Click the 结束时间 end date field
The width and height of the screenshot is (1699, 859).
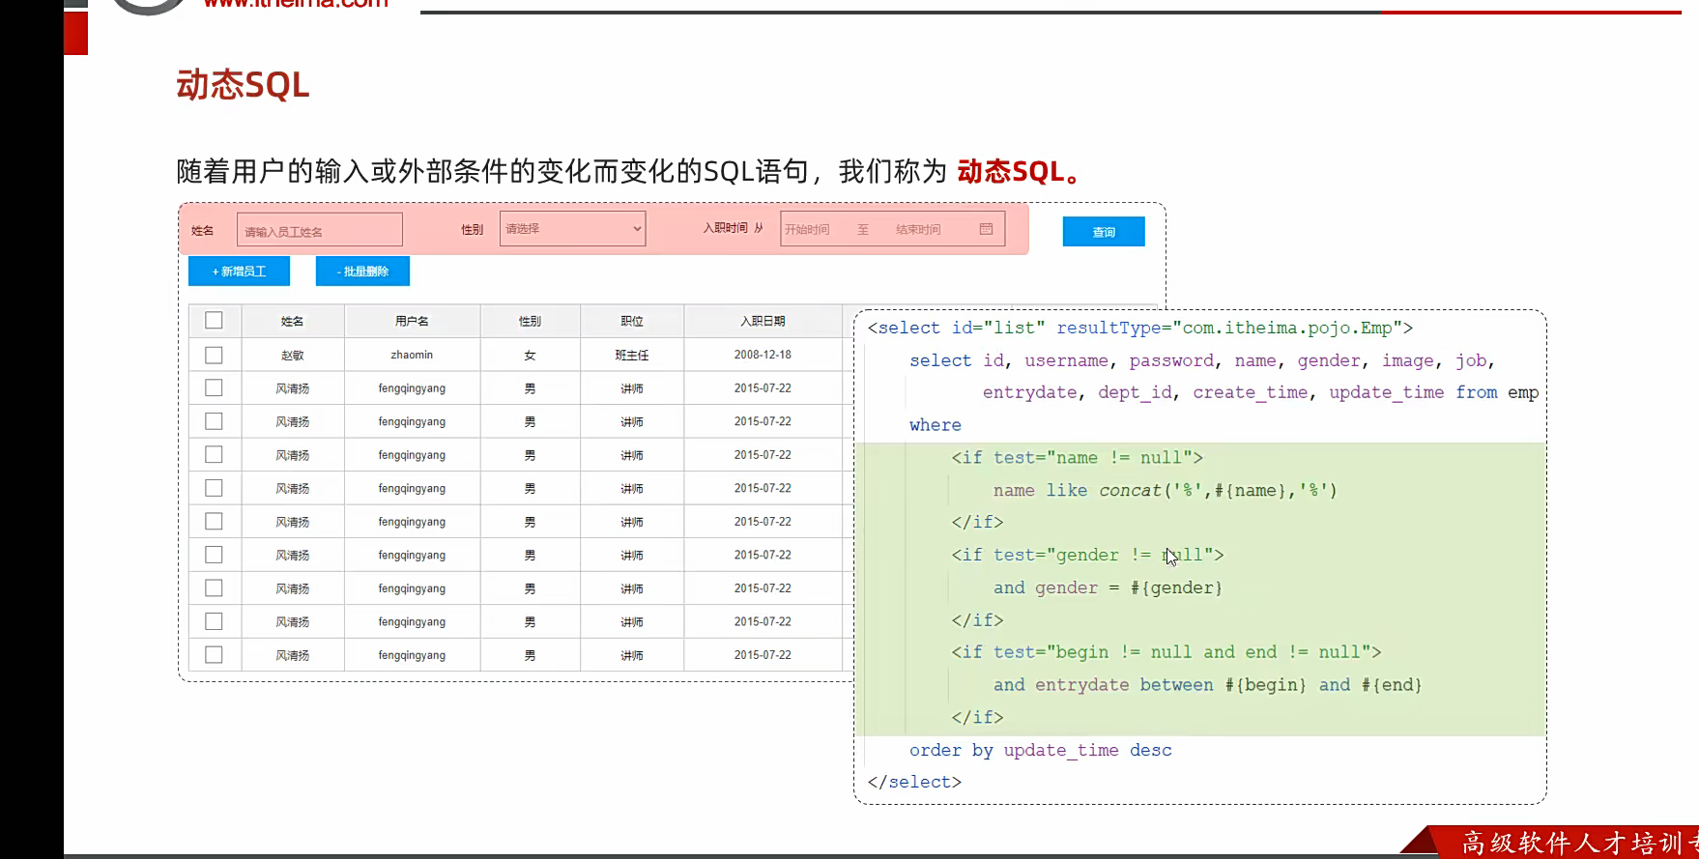(918, 229)
